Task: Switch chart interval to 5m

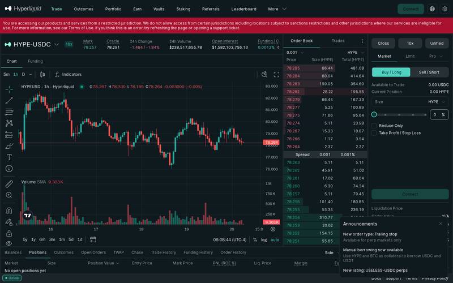Action: coord(6,75)
